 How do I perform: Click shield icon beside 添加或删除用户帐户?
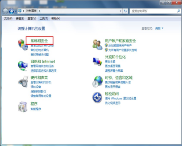click(x=106, y=45)
